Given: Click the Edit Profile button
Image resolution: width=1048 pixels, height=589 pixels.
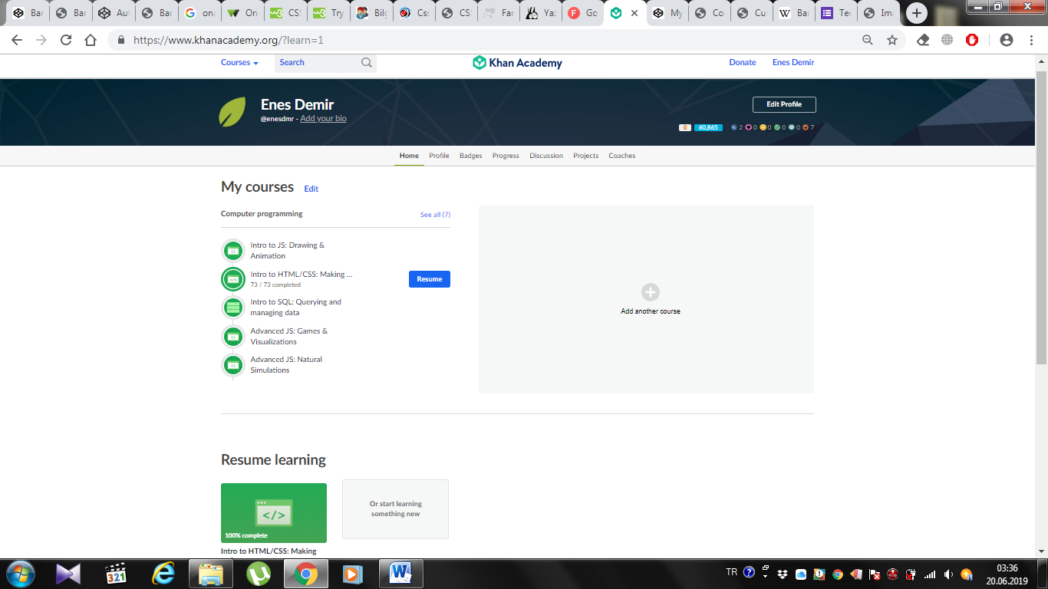Looking at the screenshot, I should pyautogui.click(x=784, y=104).
